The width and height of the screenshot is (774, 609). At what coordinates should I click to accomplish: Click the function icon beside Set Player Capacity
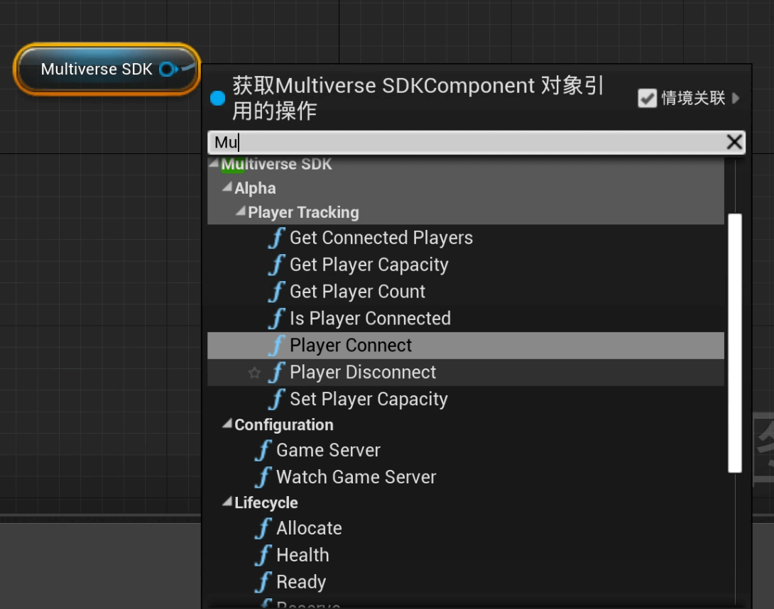click(276, 400)
